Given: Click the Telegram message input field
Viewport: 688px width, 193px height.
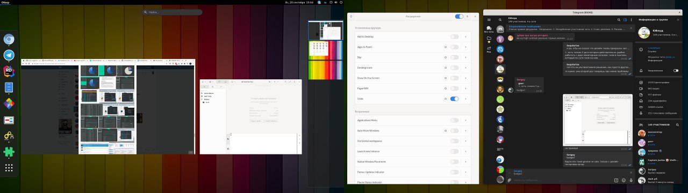Looking at the screenshot, I should coord(562,180).
